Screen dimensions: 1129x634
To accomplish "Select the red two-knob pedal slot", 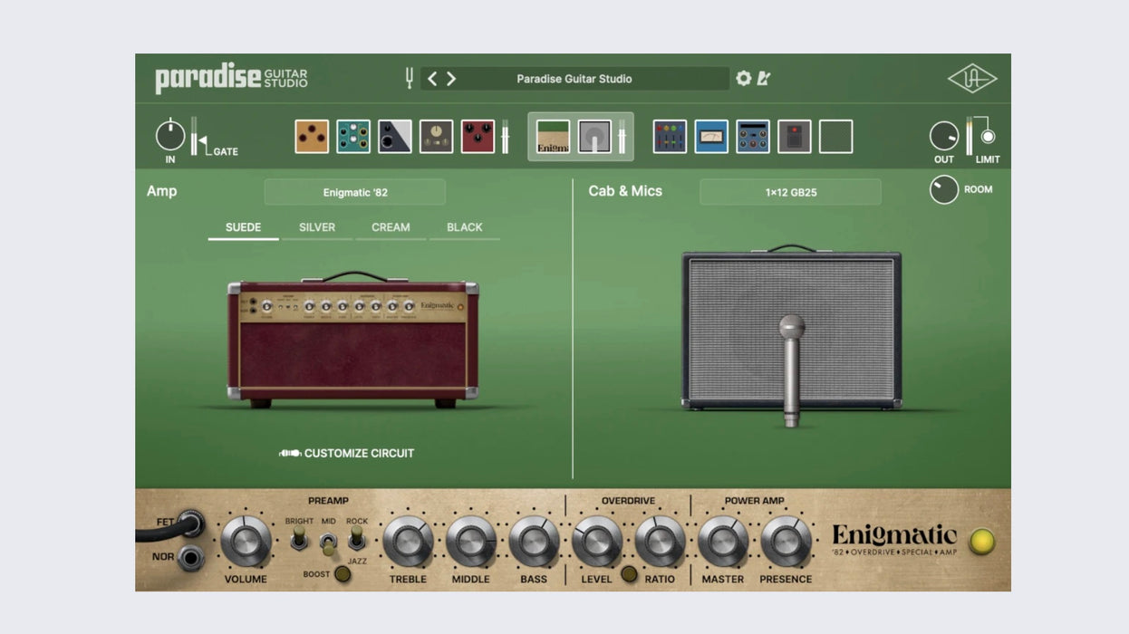I will (x=478, y=137).
